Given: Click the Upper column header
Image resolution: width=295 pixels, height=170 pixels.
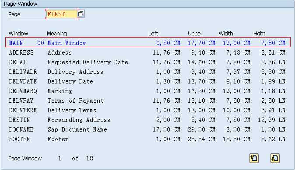Looking at the screenshot, I should coord(195,34).
